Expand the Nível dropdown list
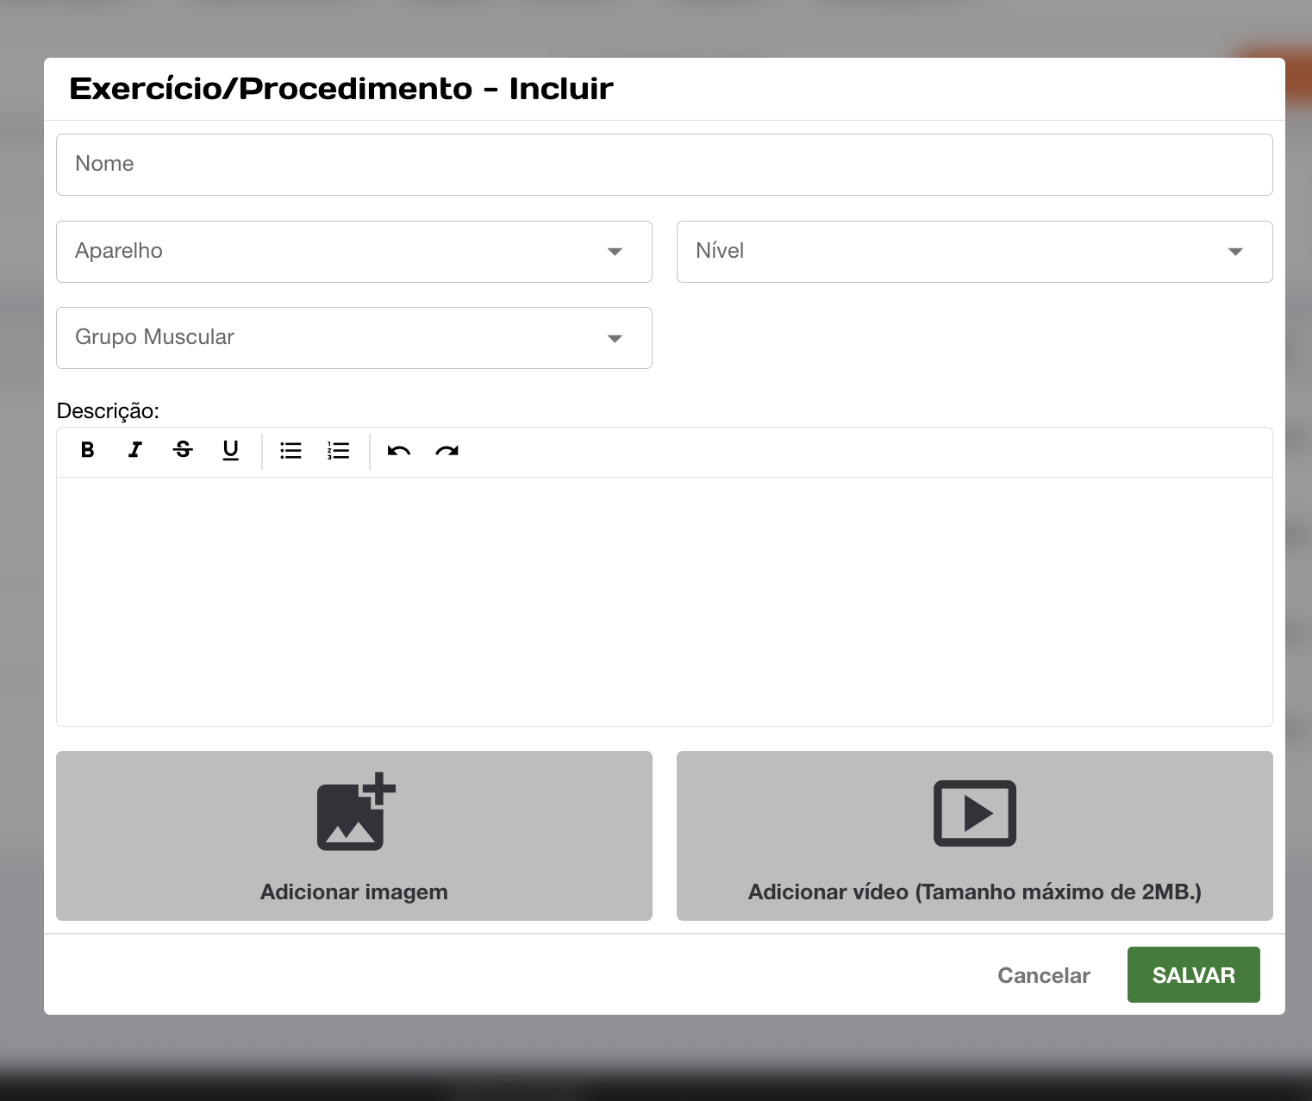 [x=974, y=252]
